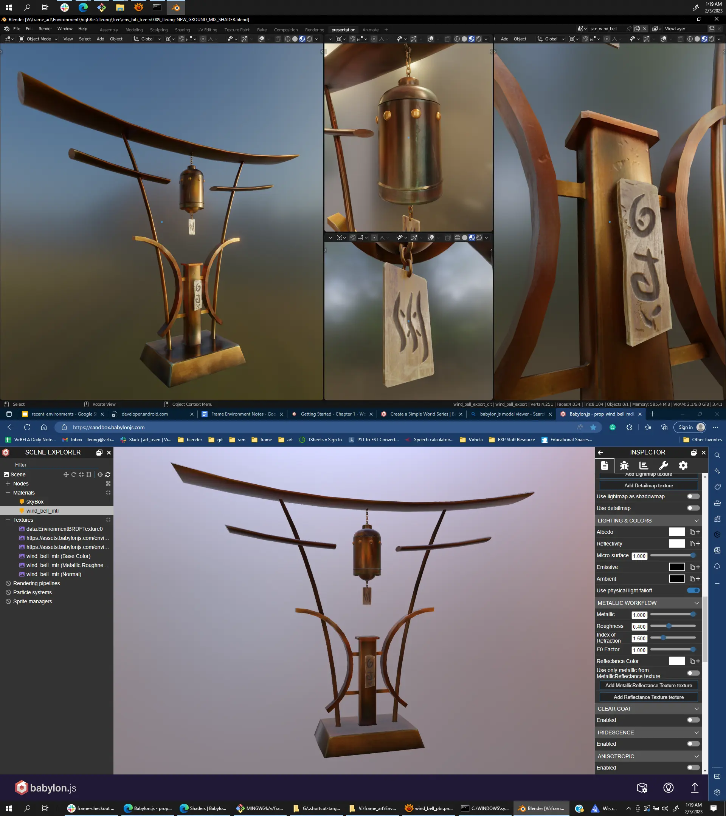The width and height of the screenshot is (726, 816).
Task: Open Blender's Render menu
Action: [45, 29]
